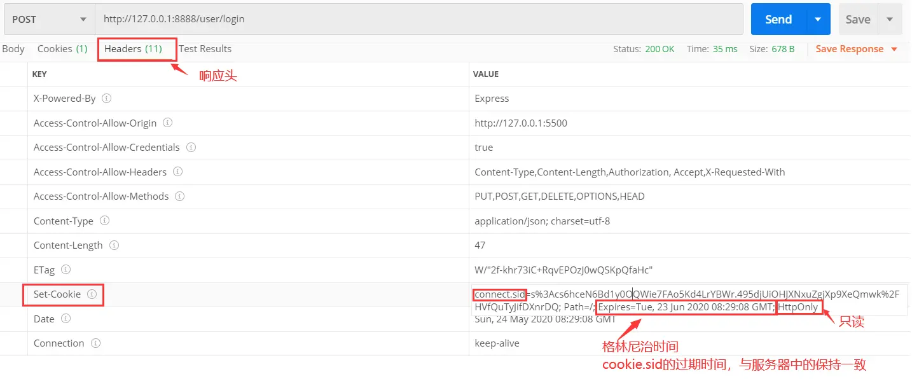This screenshot has height=379, width=912.
Task: Click the application/json; charset=utf-8 value
Action: [542, 221]
